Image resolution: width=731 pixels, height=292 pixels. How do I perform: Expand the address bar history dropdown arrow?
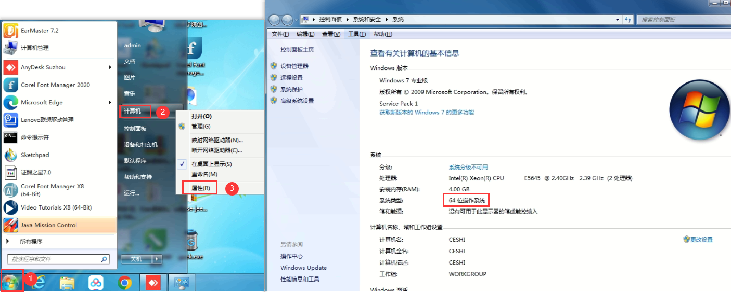617,20
